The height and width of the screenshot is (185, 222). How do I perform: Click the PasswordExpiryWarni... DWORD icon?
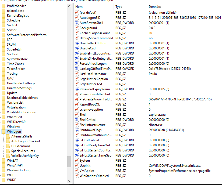pyautogui.click(x=77, y=89)
